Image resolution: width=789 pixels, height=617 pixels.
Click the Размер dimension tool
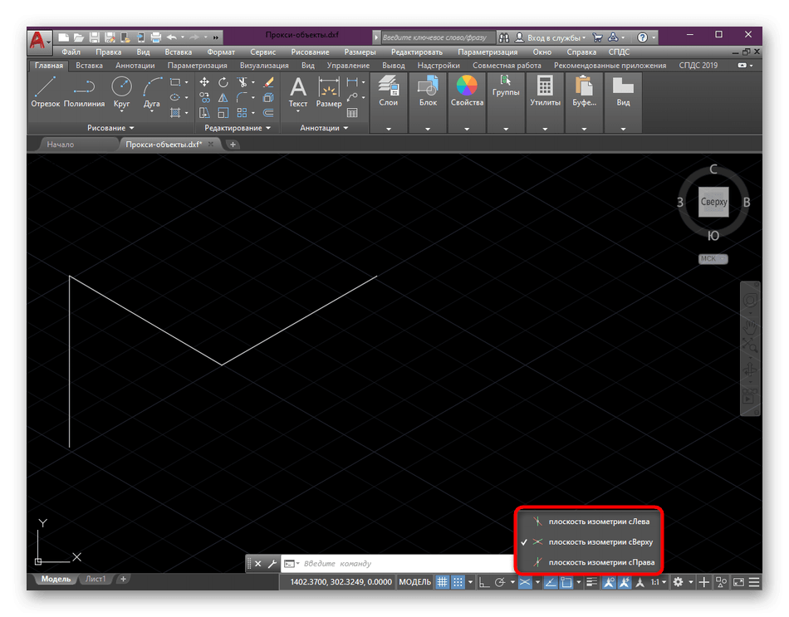pyautogui.click(x=329, y=93)
